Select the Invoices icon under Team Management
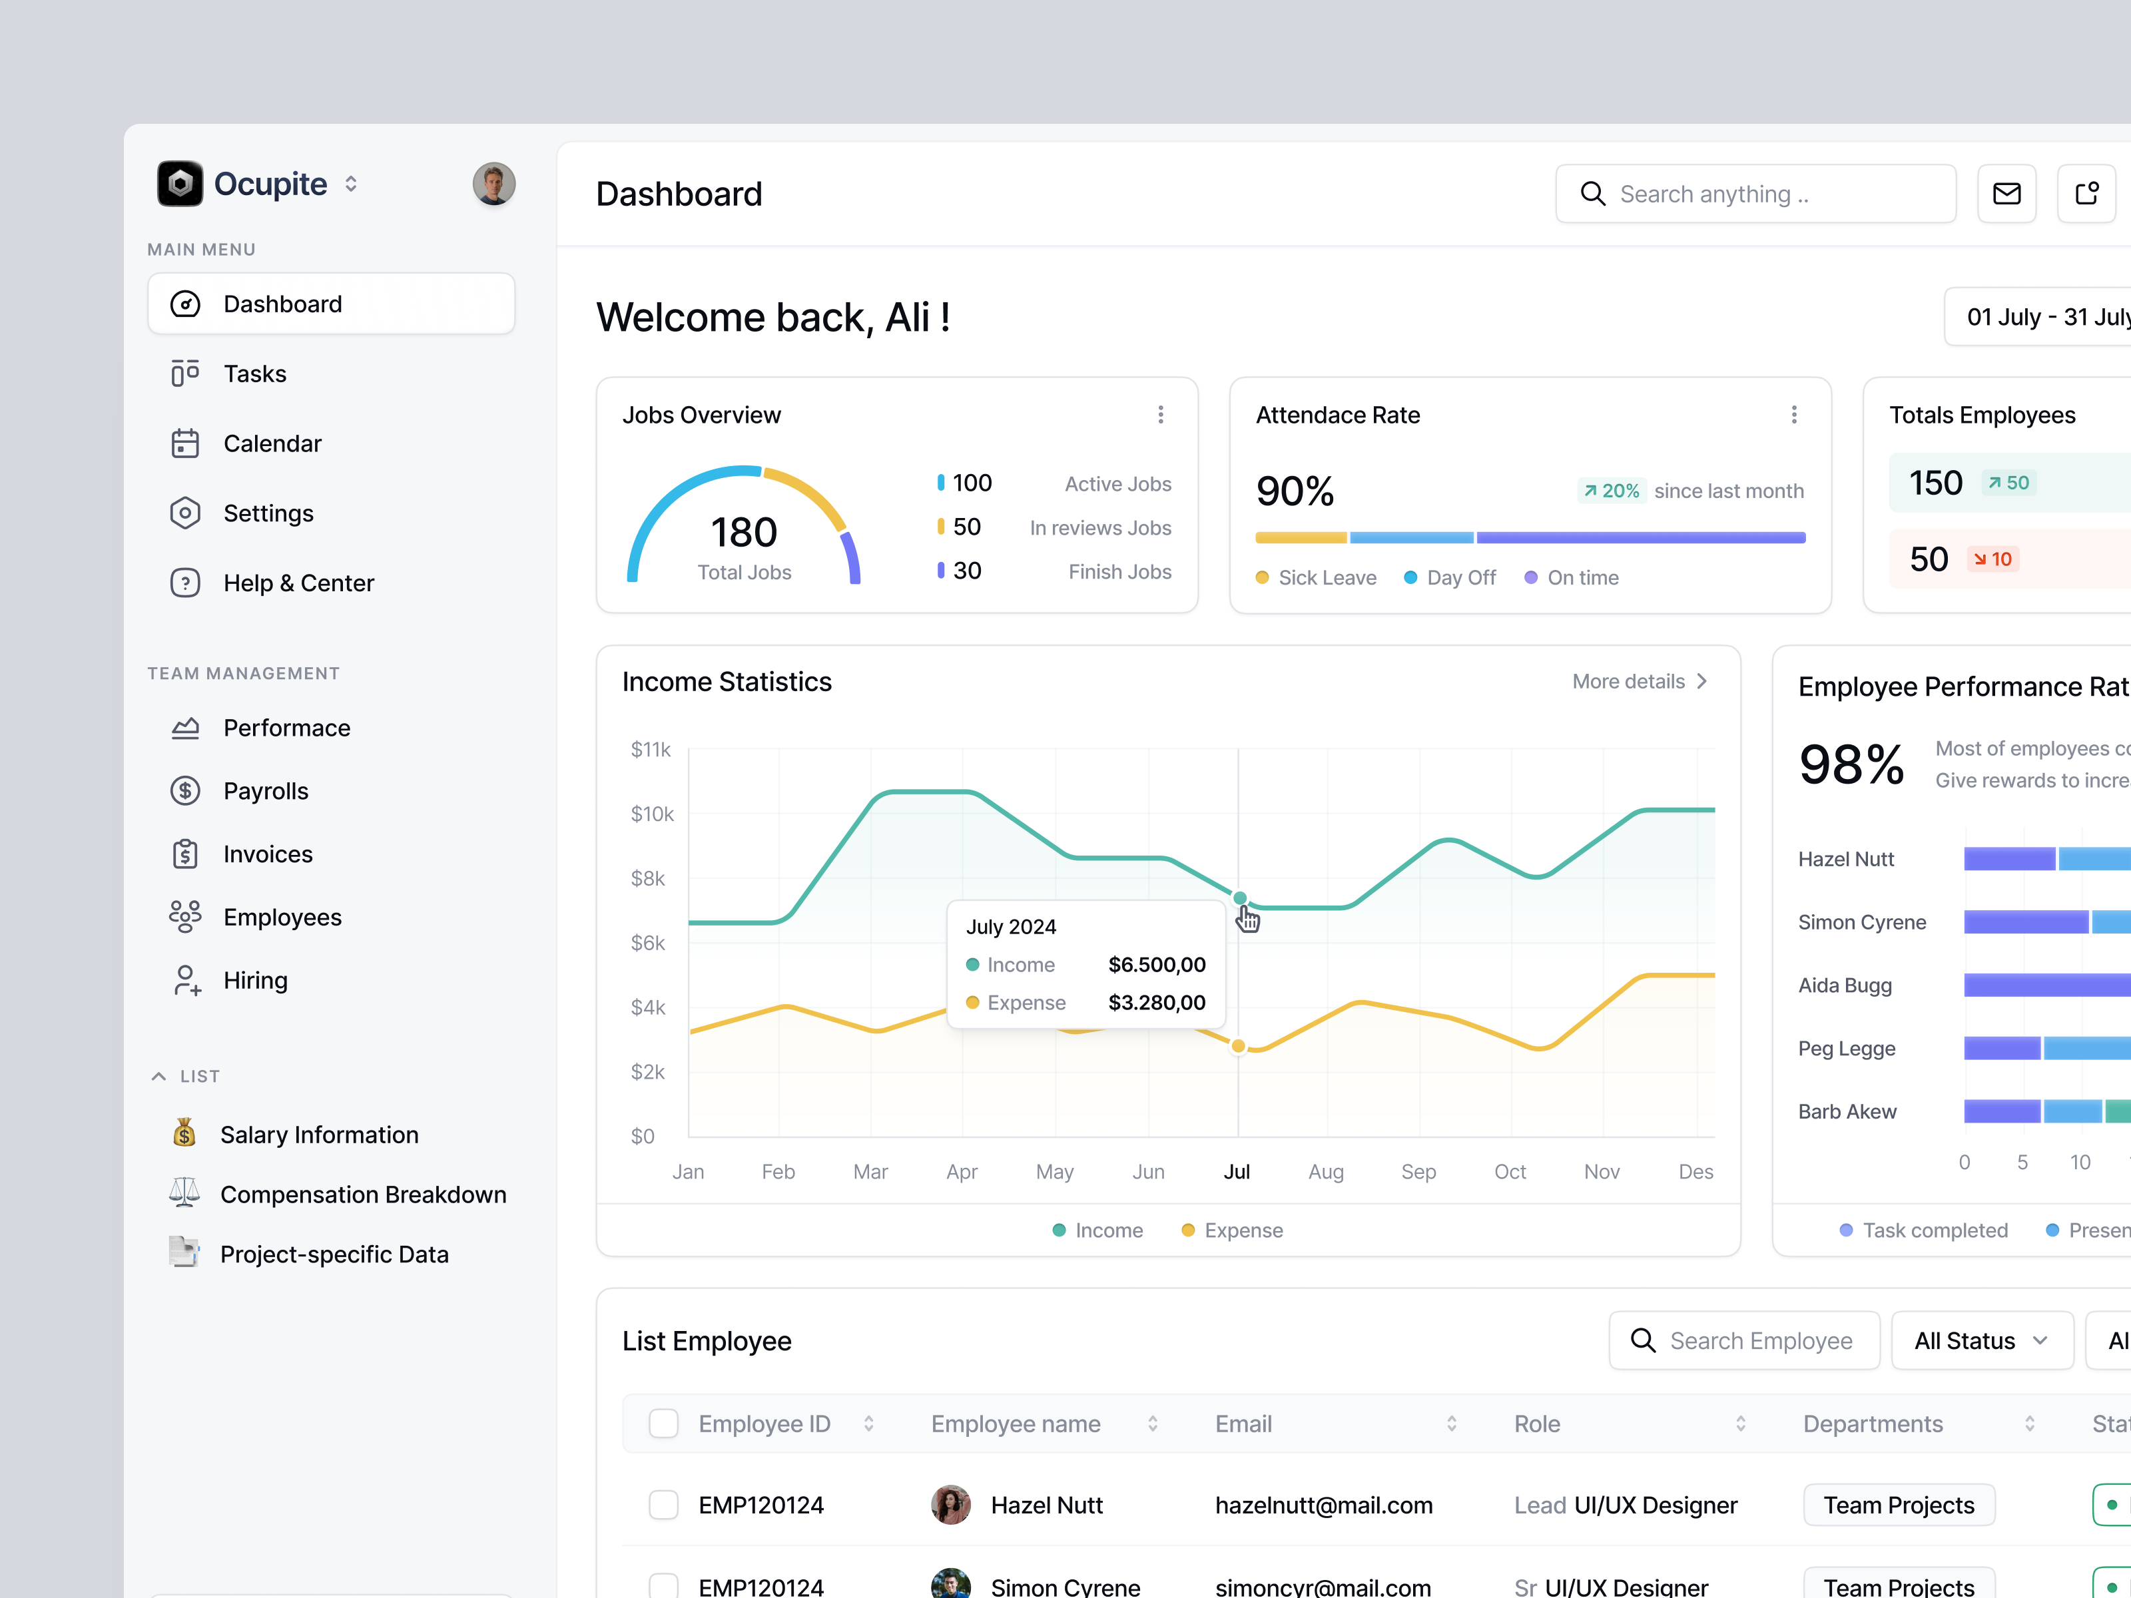Screen dimensions: 2131x1598 point(185,854)
